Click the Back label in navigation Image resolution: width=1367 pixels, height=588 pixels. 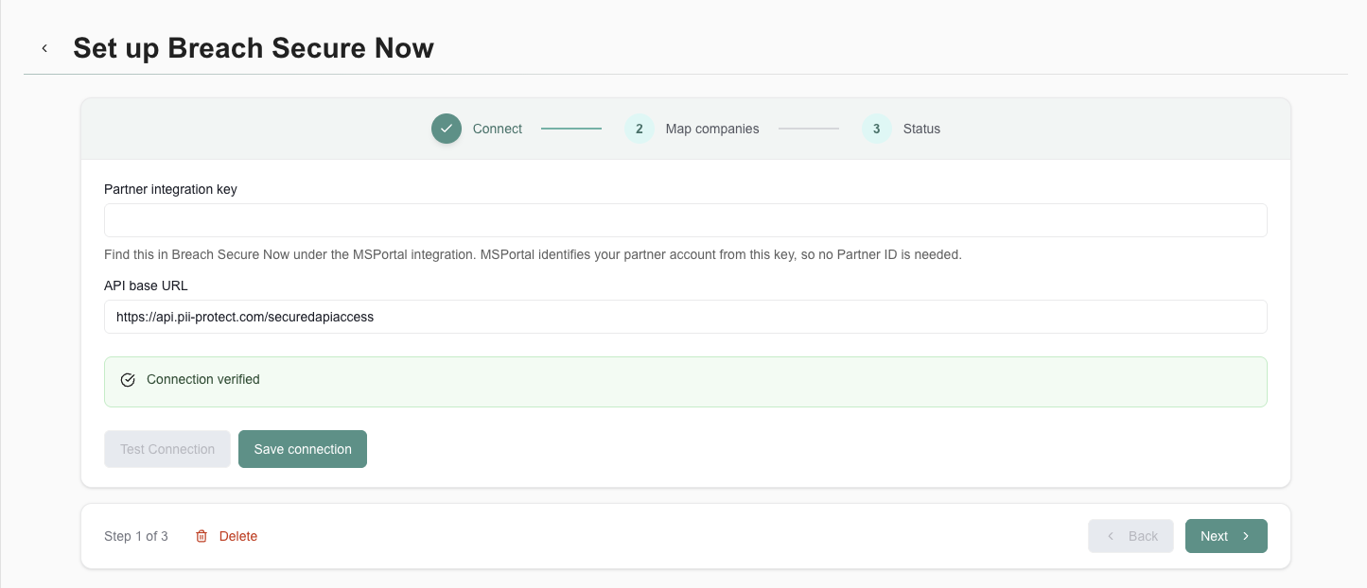point(1143,536)
